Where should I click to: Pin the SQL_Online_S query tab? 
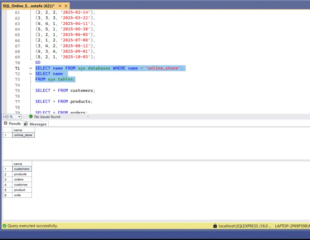(60, 6)
